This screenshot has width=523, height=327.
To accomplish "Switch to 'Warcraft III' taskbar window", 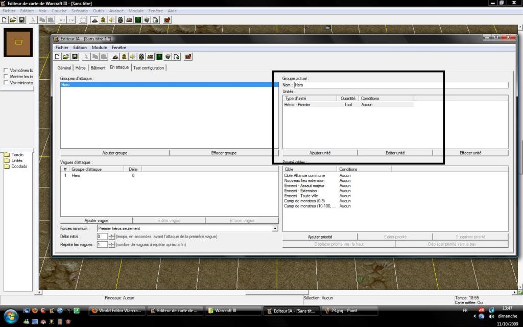I will tap(234, 311).
